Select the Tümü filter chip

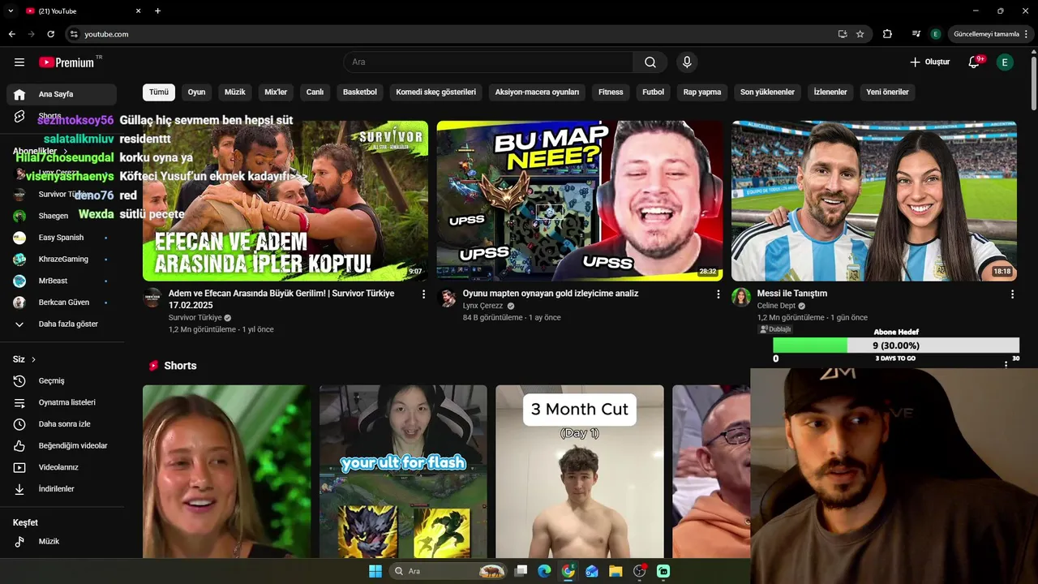[x=159, y=92]
